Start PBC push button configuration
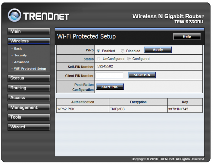 coord(110,87)
